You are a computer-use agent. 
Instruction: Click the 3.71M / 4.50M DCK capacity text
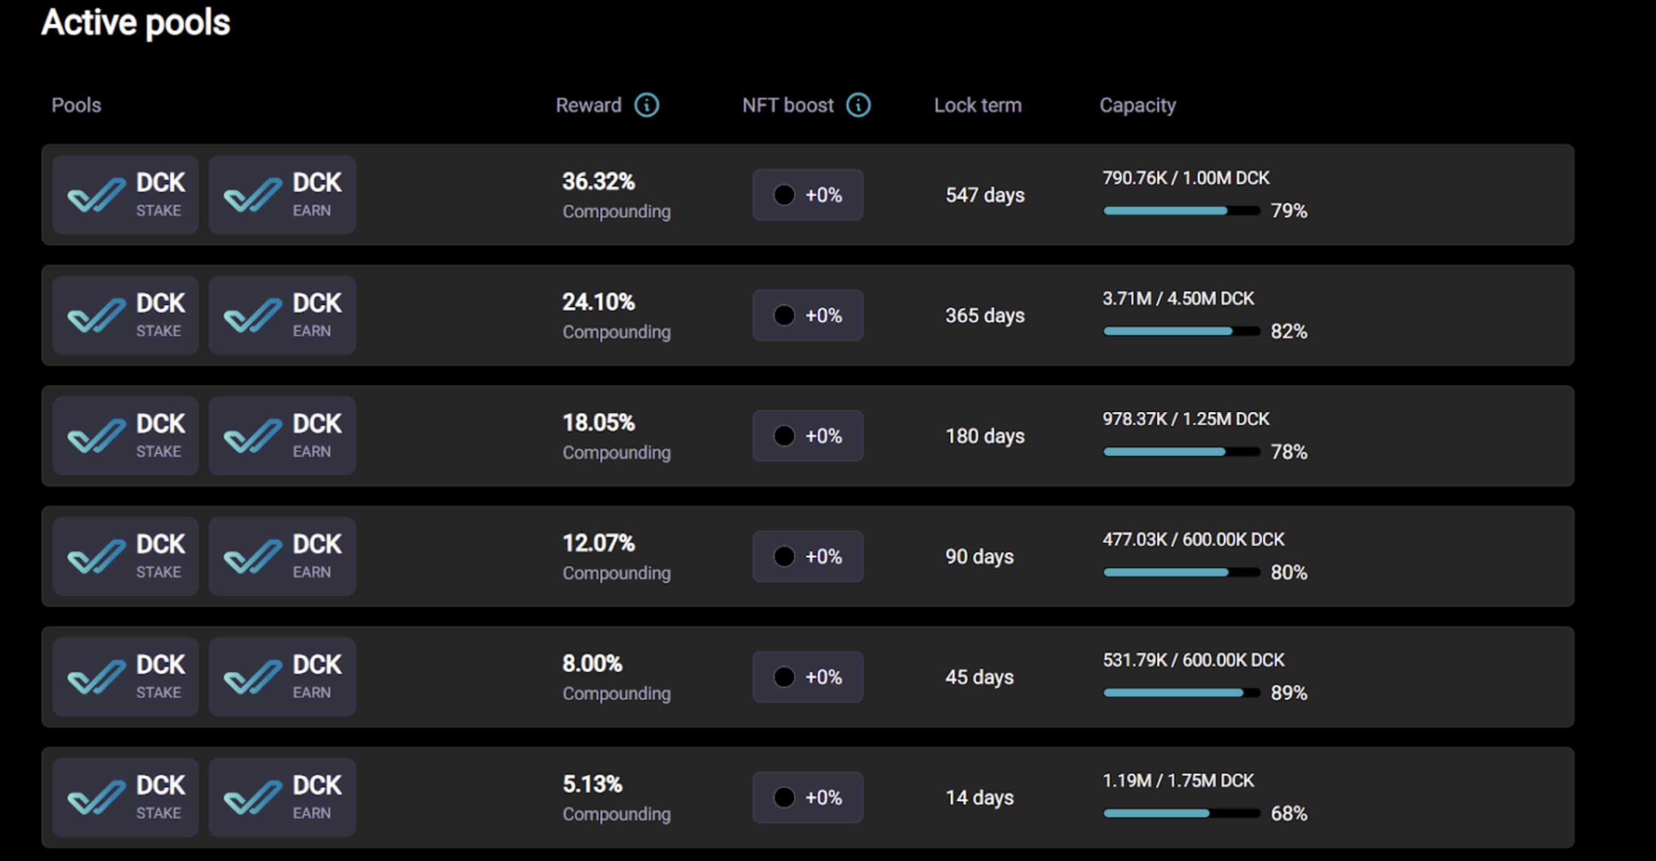pyautogui.click(x=1178, y=299)
